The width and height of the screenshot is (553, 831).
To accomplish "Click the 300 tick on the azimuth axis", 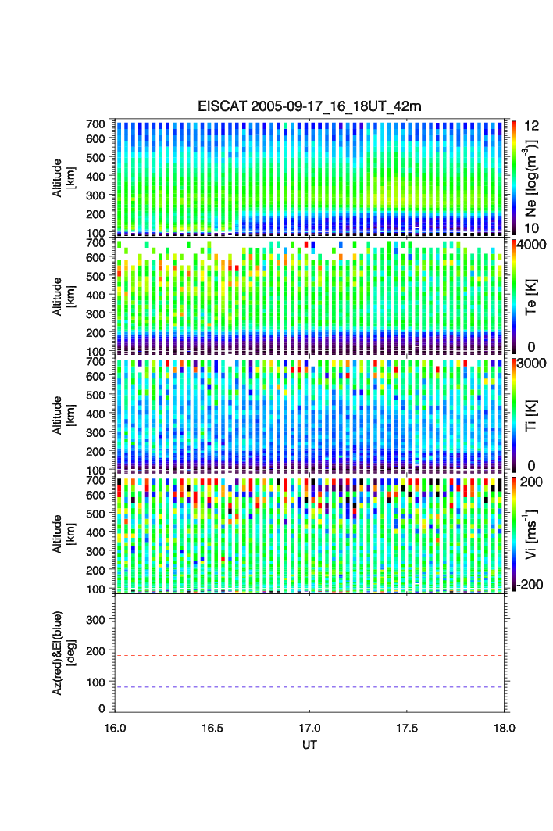I will [x=95, y=620].
